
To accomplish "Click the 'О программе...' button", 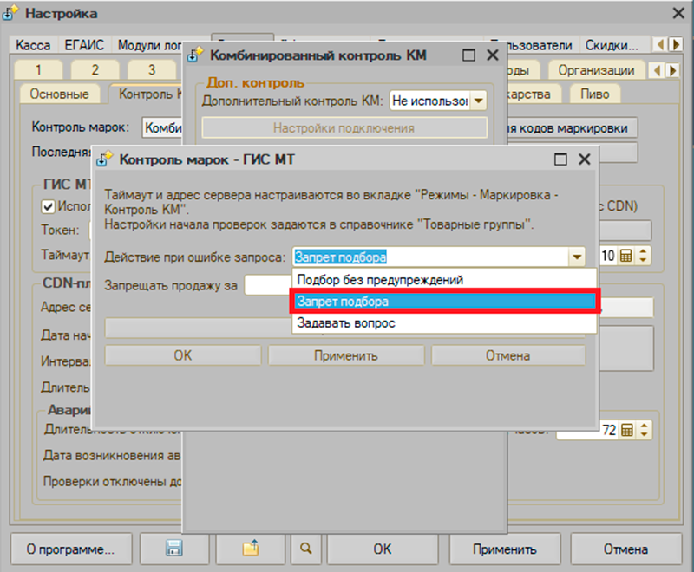I will (70, 549).
